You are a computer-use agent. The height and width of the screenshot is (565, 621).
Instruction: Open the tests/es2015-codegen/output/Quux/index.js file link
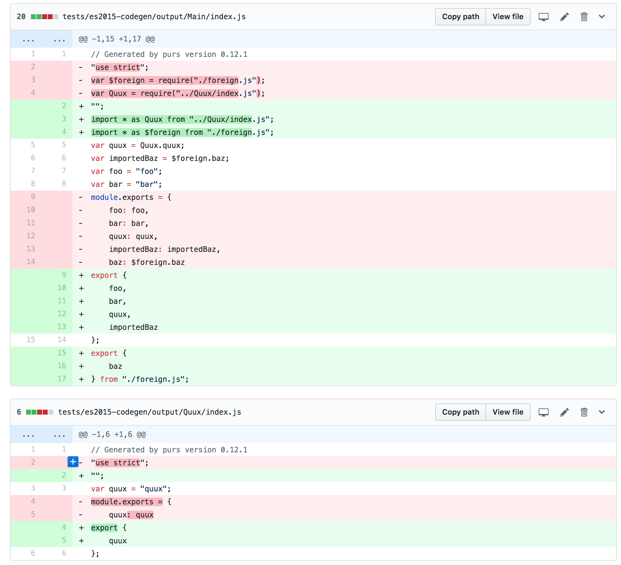click(150, 412)
